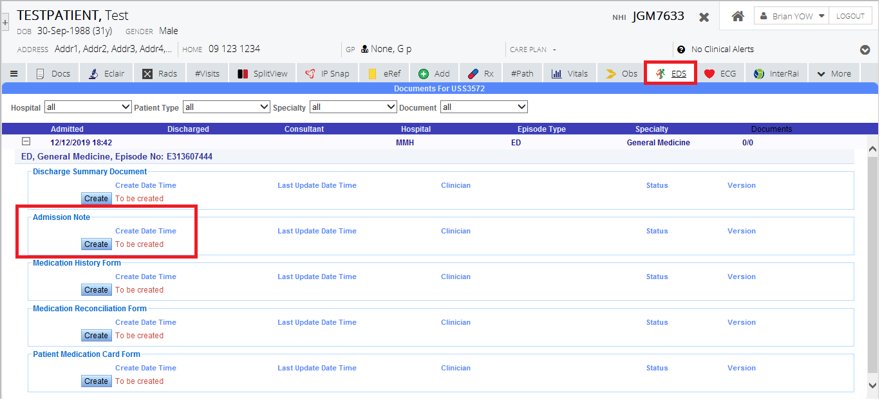The height and width of the screenshot is (400, 882).
Task: Open the InterRai globe tab
Action: (x=776, y=74)
